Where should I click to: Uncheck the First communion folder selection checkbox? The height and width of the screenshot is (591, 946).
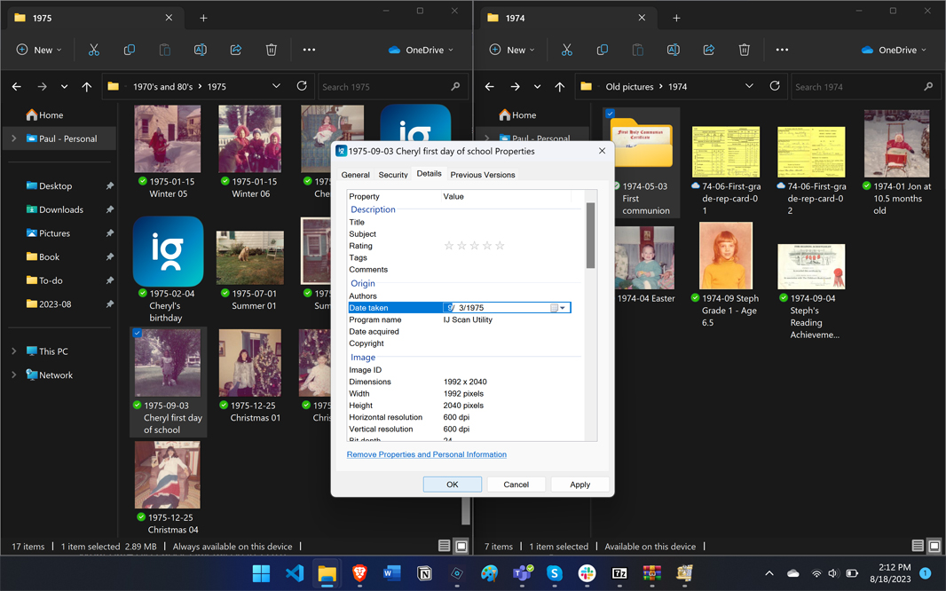pos(610,114)
